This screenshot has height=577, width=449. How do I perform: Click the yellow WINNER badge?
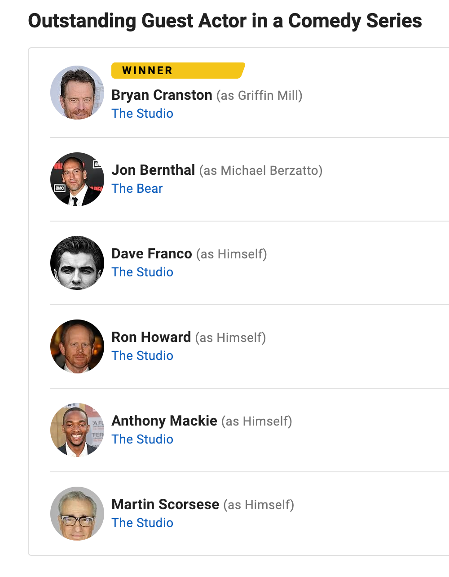click(x=177, y=71)
